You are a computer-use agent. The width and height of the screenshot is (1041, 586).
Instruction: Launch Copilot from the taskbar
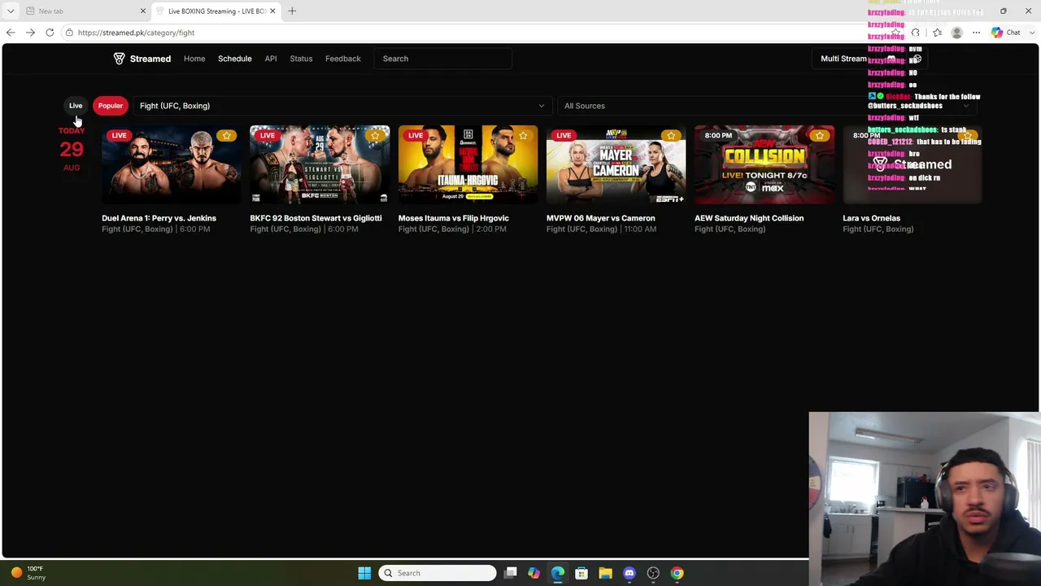pos(534,573)
